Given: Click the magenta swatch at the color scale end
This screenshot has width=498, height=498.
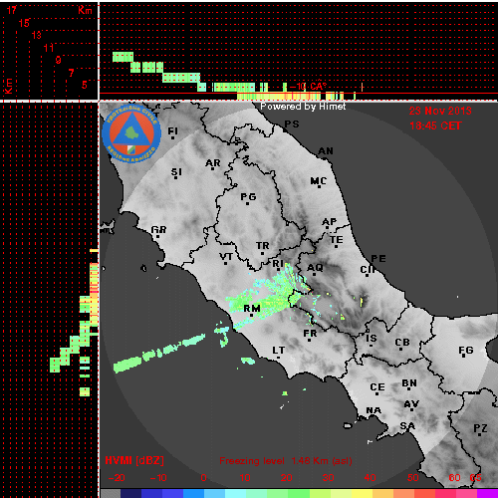Looking at the screenshot, I should (x=487, y=493).
